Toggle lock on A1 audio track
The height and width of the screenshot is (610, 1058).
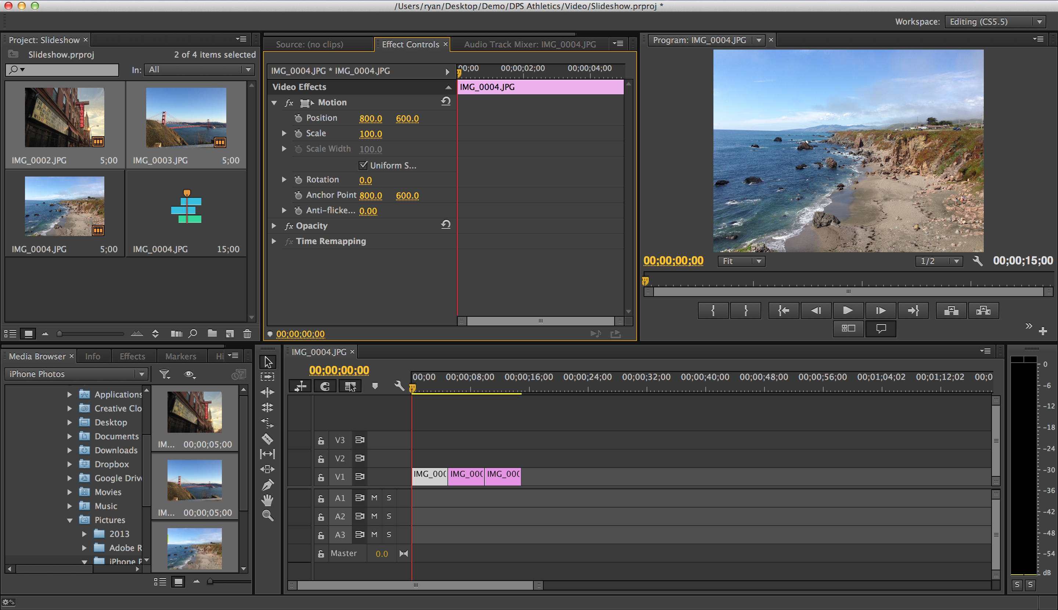click(320, 499)
